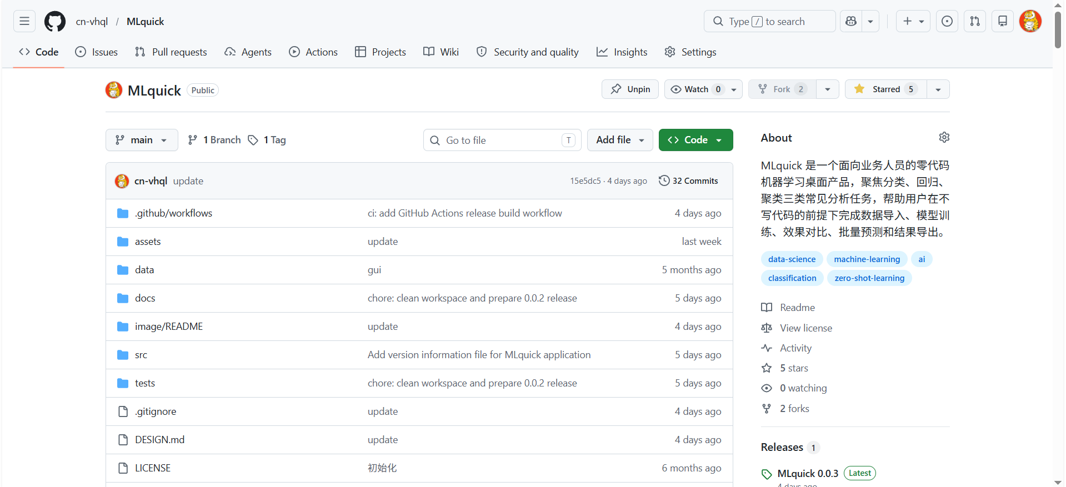Image resolution: width=1066 pixels, height=487 pixels.
Task: Open the Add file dropdown
Action: point(620,140)
